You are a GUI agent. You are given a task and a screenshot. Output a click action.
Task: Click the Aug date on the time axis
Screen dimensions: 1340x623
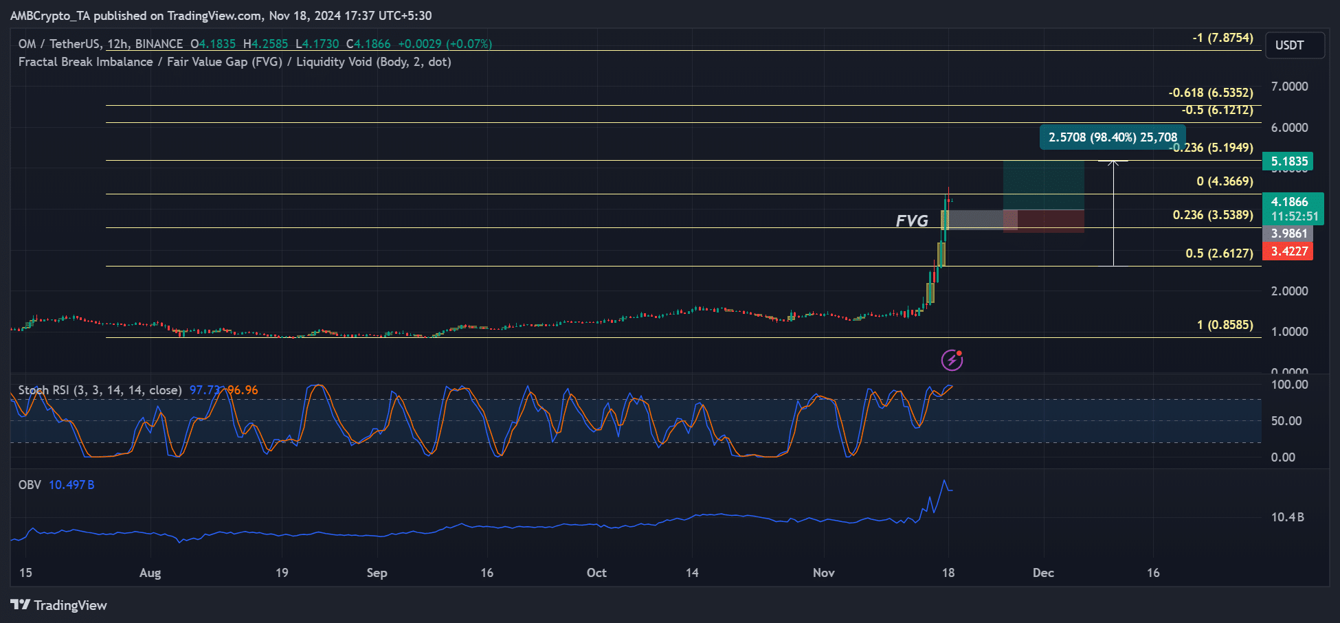(150, 573)
